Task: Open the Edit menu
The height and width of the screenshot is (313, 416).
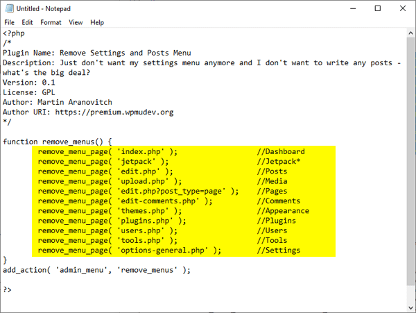Action: (x=28, y=22)
